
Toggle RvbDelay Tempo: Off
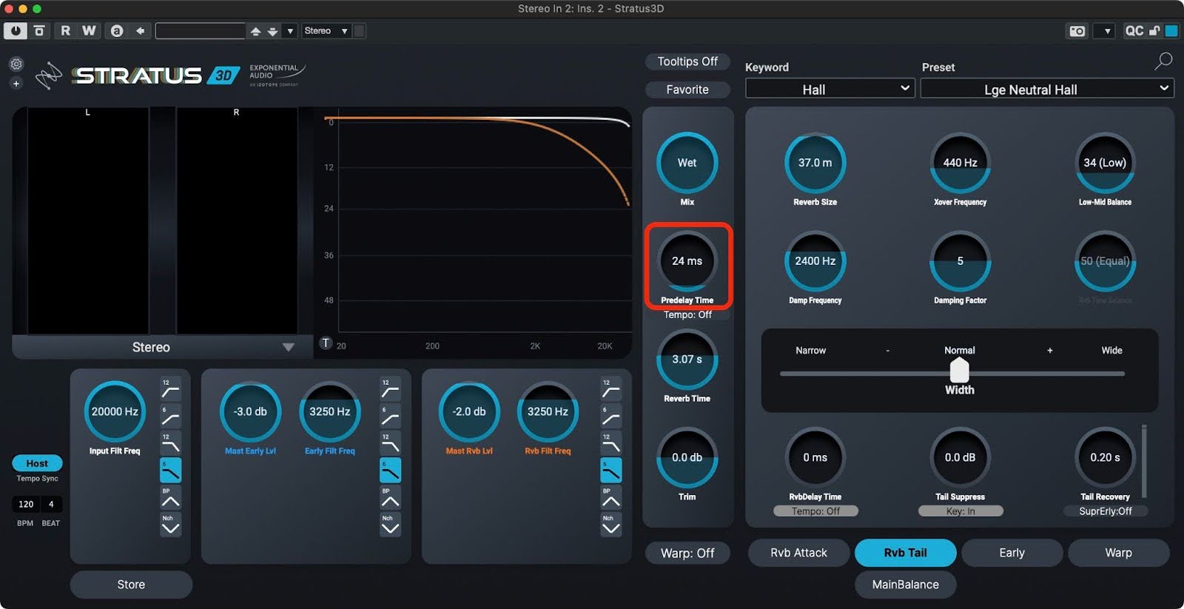[x=815, y=511]
